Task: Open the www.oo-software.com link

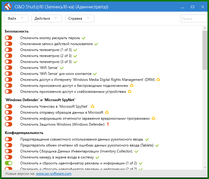Action: pos(54,174)
